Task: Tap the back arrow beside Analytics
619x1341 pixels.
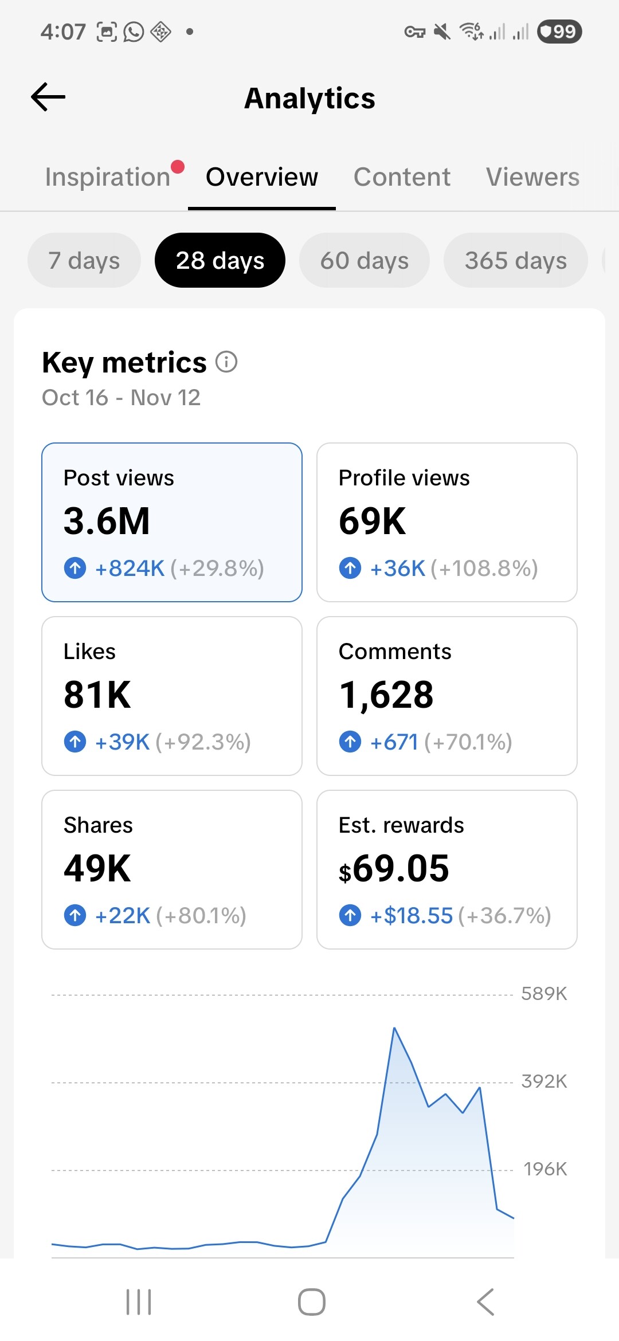Action: pos(48,97)
